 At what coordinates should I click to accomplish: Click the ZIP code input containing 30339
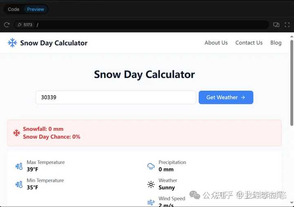click(116, 98)
